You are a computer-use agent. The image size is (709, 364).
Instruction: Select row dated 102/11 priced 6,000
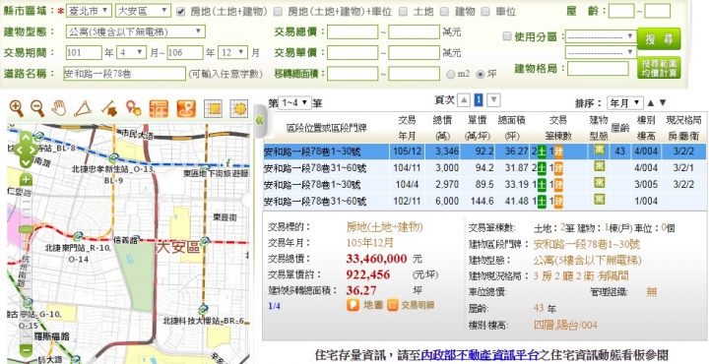click(484, 201)
